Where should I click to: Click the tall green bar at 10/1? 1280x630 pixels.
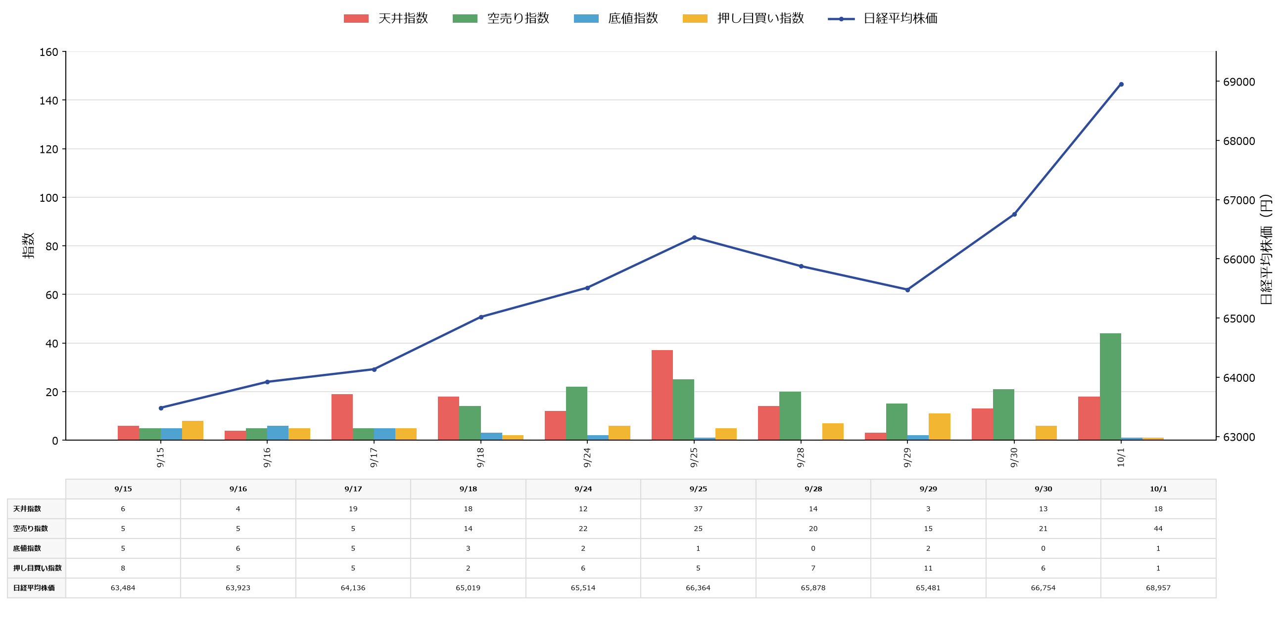point(1110,387)
